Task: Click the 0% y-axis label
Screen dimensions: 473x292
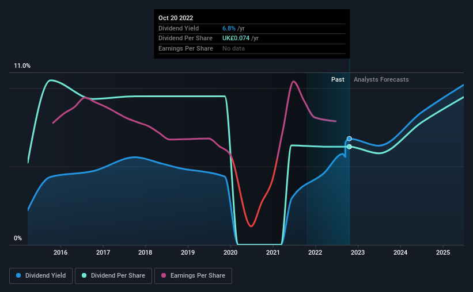Action: pos(18,238)
